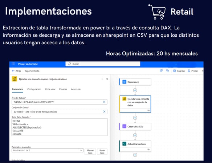Click the Power Automate title

[28, 64]
